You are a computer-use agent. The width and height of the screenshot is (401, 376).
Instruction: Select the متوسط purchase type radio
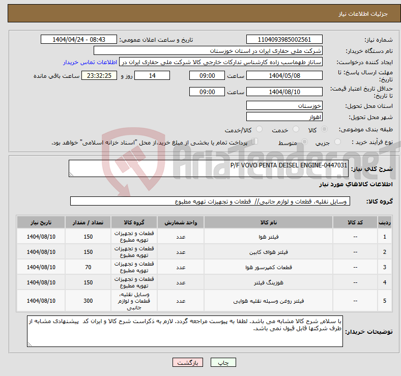[305, 142]
